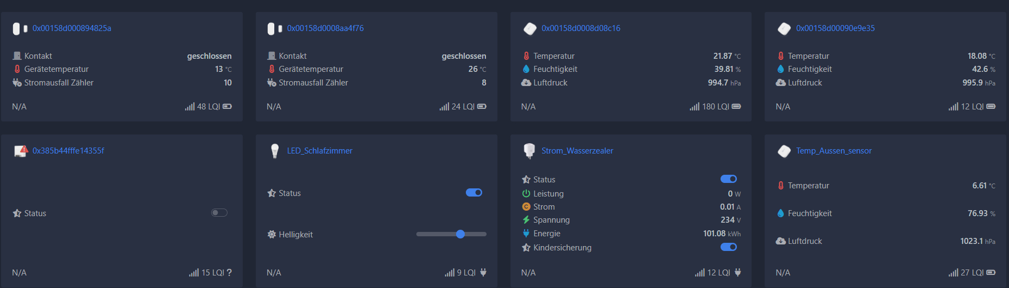Click the Energie value 101.08 kWh
Viewport: 1009px width, 288px height.
point(721,234)
